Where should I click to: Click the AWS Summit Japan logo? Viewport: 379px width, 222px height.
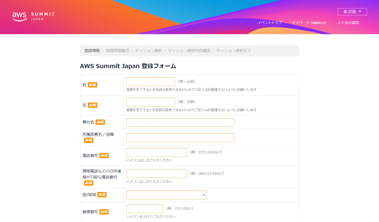pos(34,16)
